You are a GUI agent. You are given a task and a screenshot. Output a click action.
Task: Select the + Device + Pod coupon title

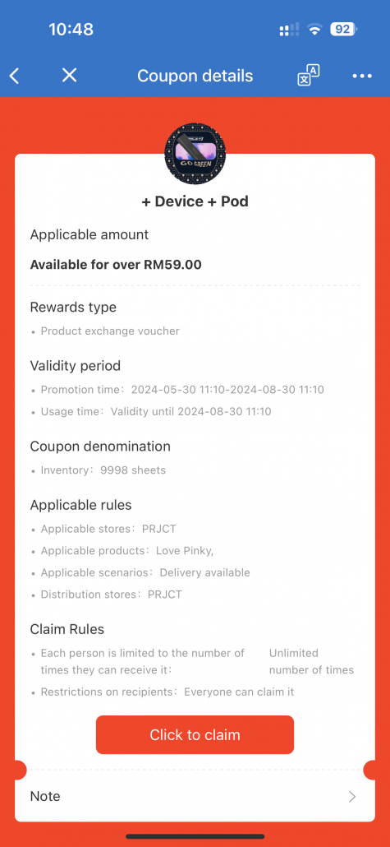click(195, 201)
